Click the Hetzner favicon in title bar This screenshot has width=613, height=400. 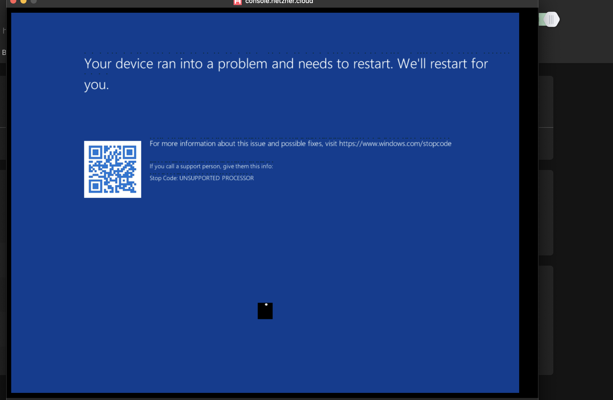tap(237, 2)
